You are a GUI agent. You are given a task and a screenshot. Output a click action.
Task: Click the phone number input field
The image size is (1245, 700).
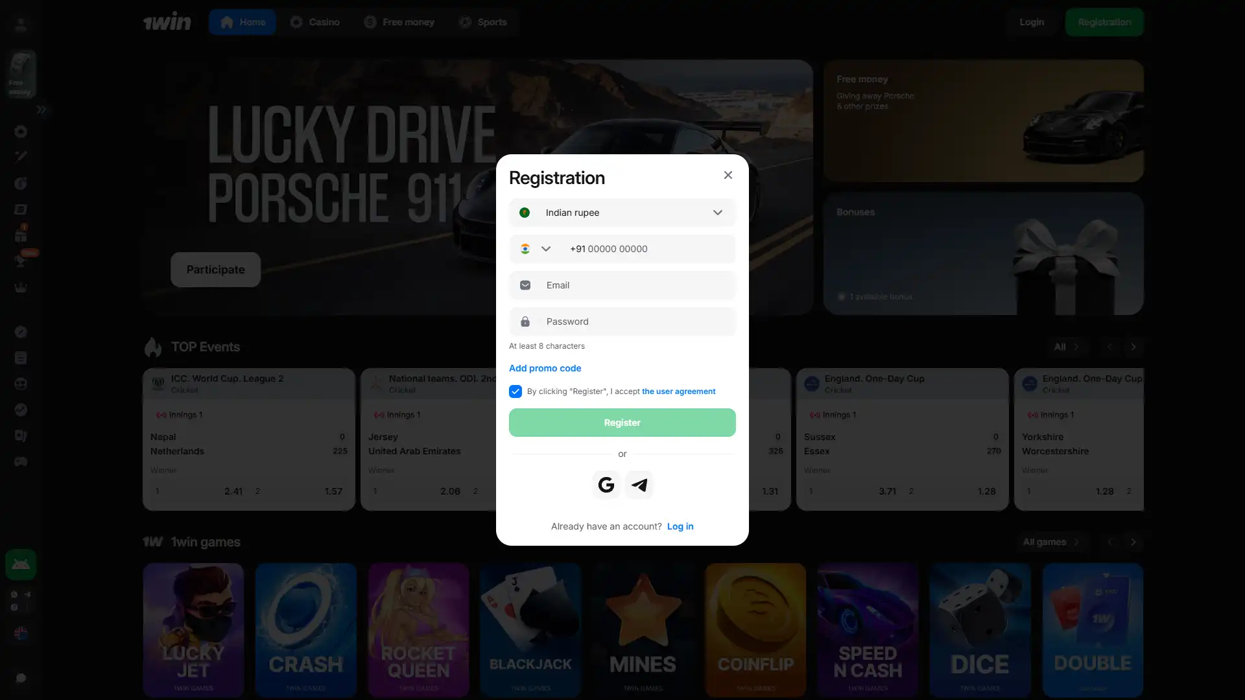tap(648, 249)
